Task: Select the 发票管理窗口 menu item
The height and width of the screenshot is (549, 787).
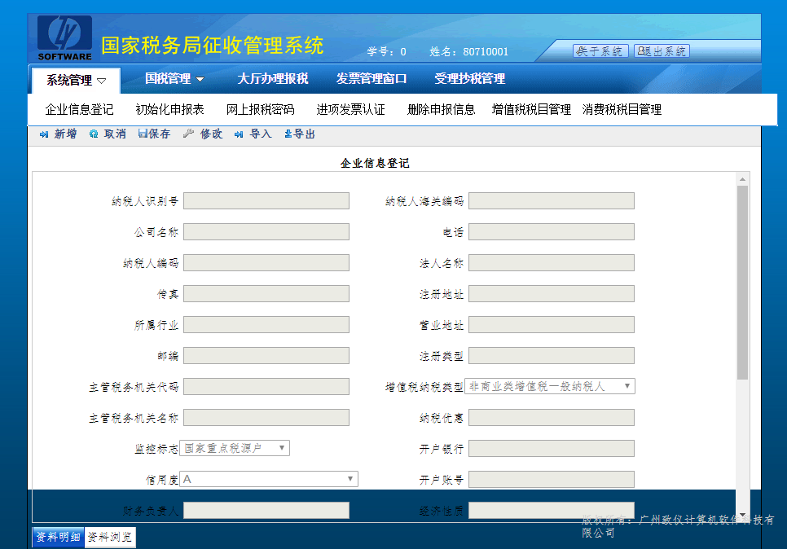Action: (x=372, y=79)
